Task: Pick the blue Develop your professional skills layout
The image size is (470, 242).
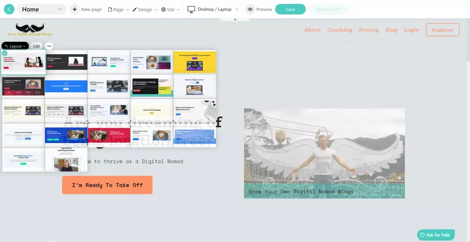Action: (66, 135)
